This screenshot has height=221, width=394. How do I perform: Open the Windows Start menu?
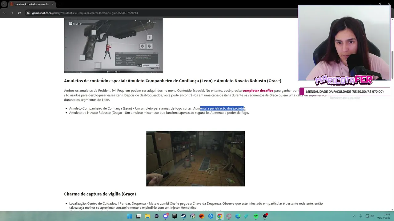129,216
